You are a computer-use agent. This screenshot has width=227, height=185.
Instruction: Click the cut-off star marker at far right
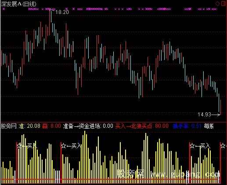tap(223, 146)
